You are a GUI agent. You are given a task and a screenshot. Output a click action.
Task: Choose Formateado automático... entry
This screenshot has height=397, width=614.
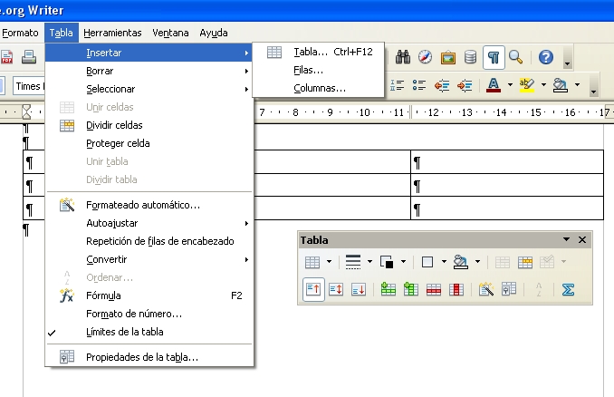[142, 205]
